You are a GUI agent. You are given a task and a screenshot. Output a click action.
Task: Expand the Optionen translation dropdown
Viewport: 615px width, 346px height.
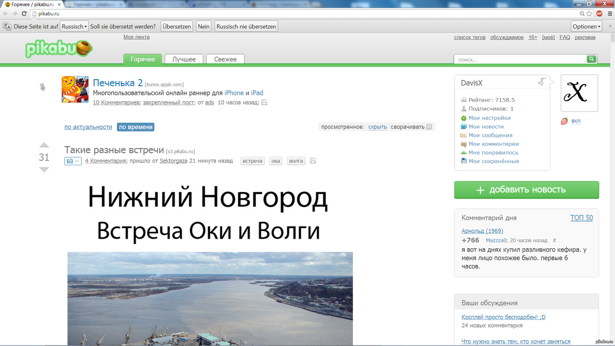pos(586,27)
